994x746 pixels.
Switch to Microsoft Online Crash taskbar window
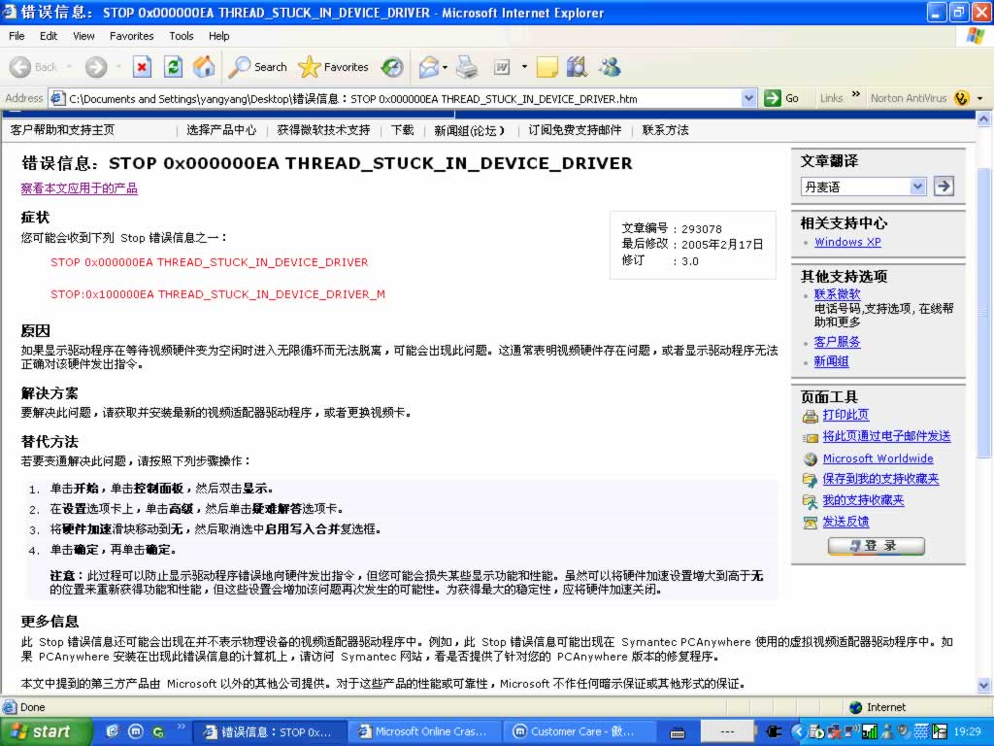tap(423, 731)
